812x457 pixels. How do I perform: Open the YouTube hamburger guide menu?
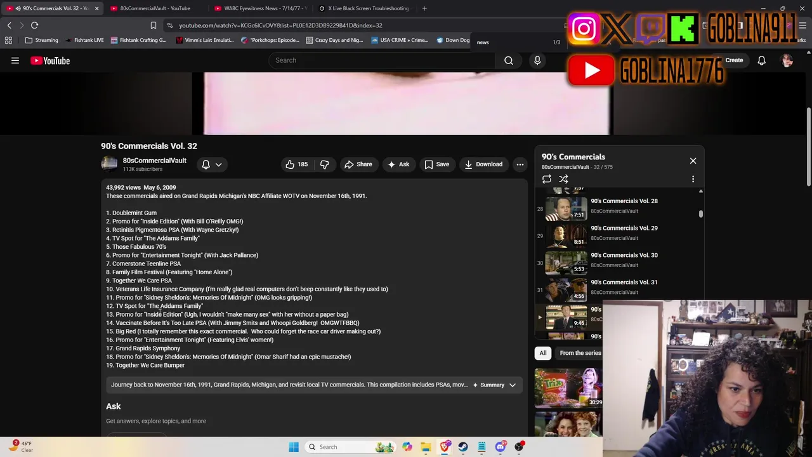[15, 61]
